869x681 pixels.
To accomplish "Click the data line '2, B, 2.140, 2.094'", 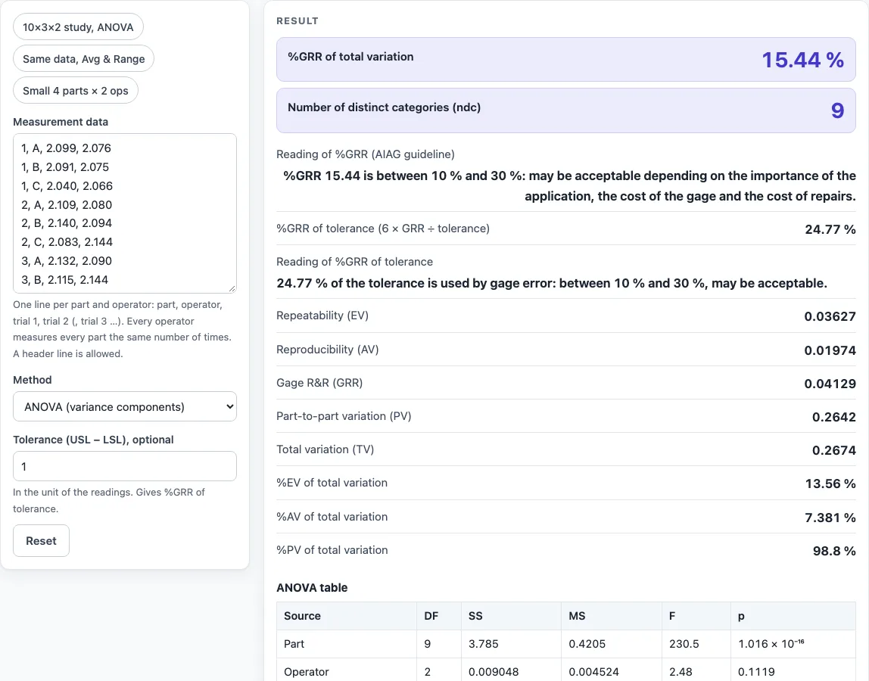I will 67,222.
